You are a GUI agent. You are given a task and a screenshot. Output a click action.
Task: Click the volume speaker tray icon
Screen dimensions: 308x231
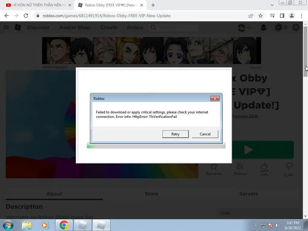point(277,225)
